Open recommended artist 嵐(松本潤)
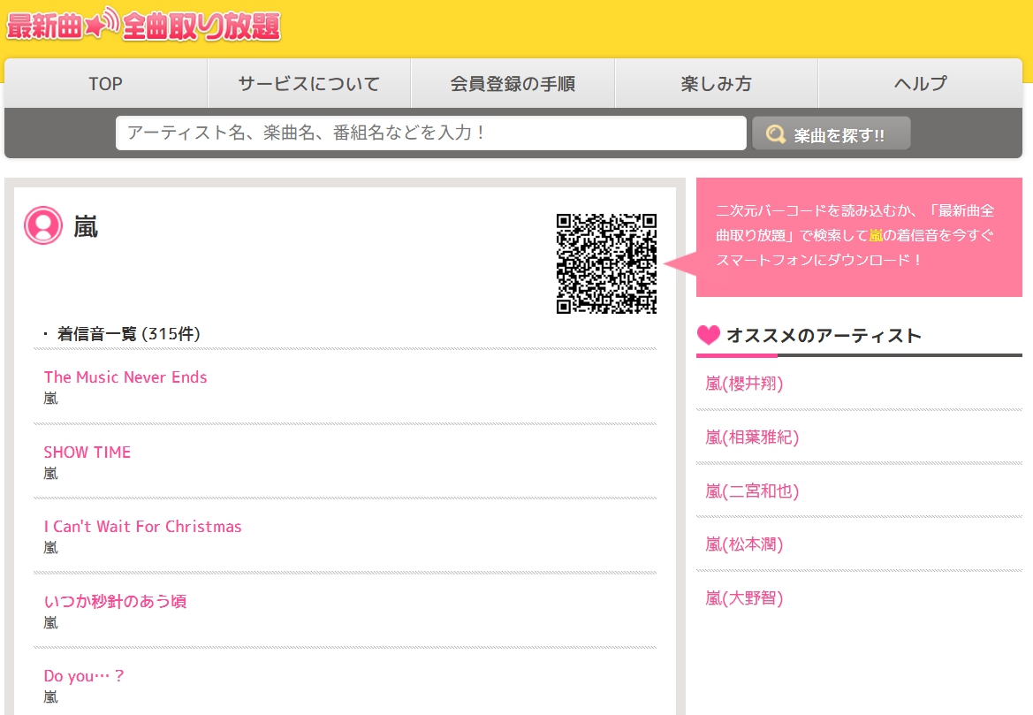 tap(744, 544)
